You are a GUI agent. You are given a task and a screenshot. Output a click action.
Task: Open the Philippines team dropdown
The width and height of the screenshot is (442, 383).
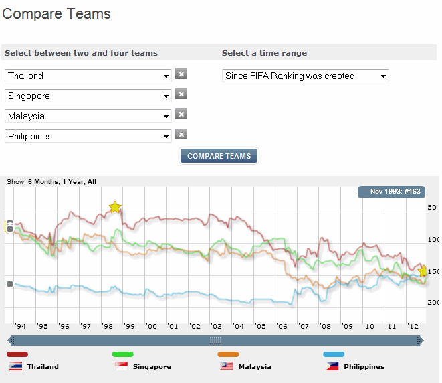pyautogui.click(x=88, y=136)
